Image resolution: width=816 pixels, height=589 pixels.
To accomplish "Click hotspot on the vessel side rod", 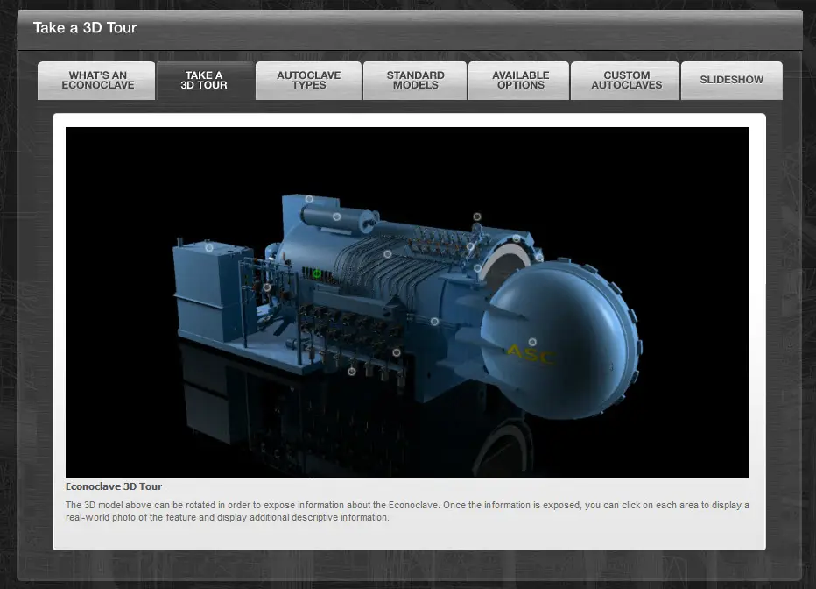I will pos(434,322).
